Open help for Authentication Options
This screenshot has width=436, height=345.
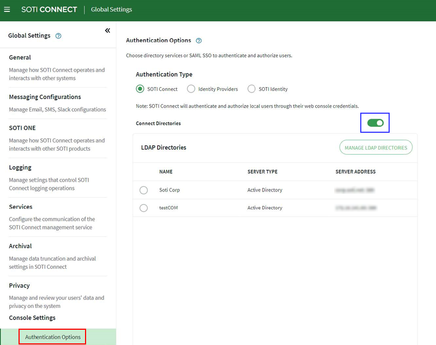pyautogui.click(x=198, y=40)
